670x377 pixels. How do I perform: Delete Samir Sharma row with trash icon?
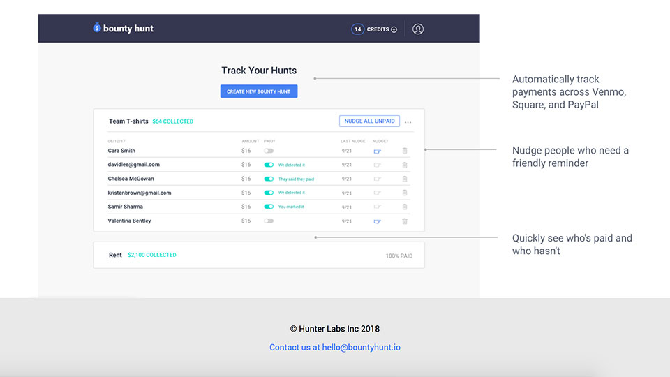pyautogui.click(x=405, y=207)
